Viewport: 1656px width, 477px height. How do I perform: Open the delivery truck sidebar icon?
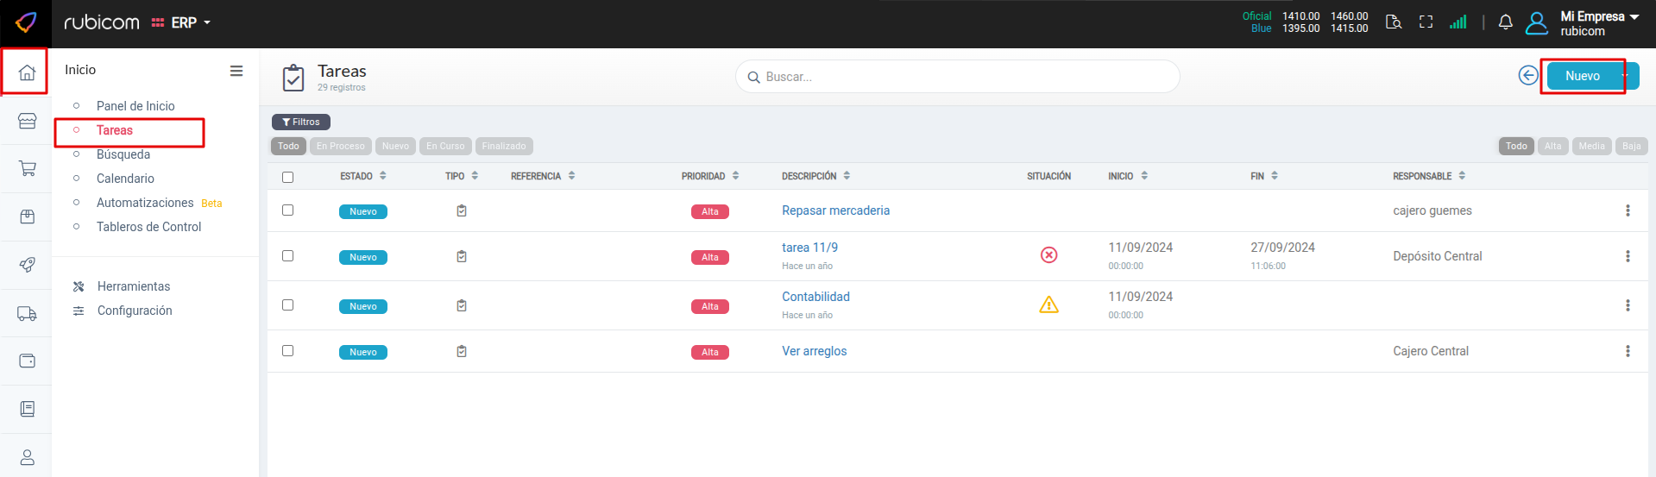(27, 314)
